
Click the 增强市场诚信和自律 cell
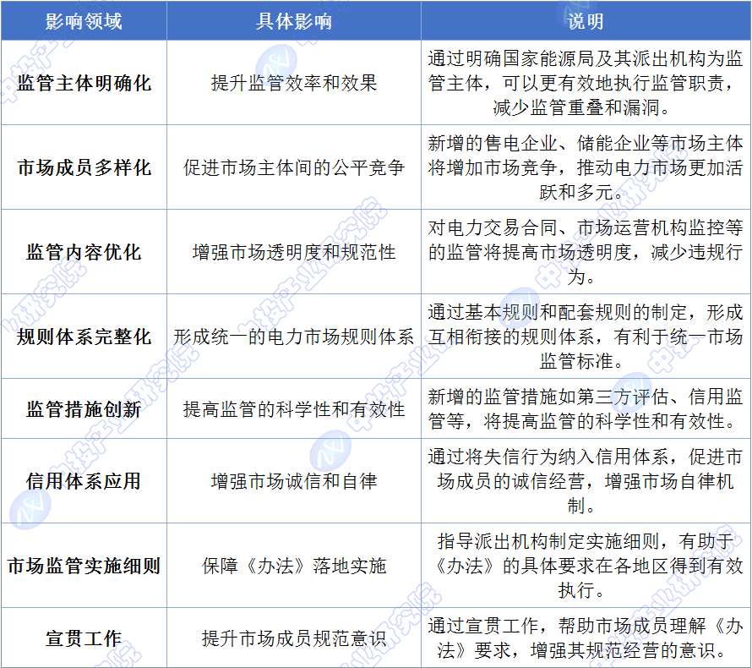click(x=294, y=481)
